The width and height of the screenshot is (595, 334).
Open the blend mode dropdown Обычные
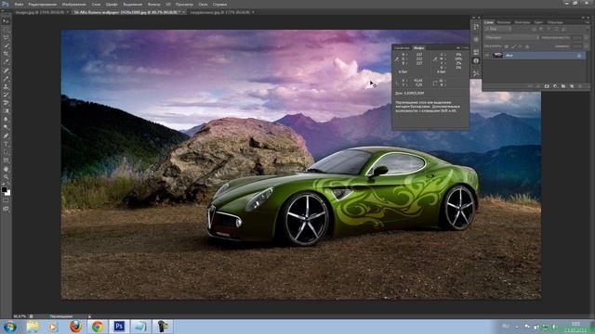coord(511,37)
